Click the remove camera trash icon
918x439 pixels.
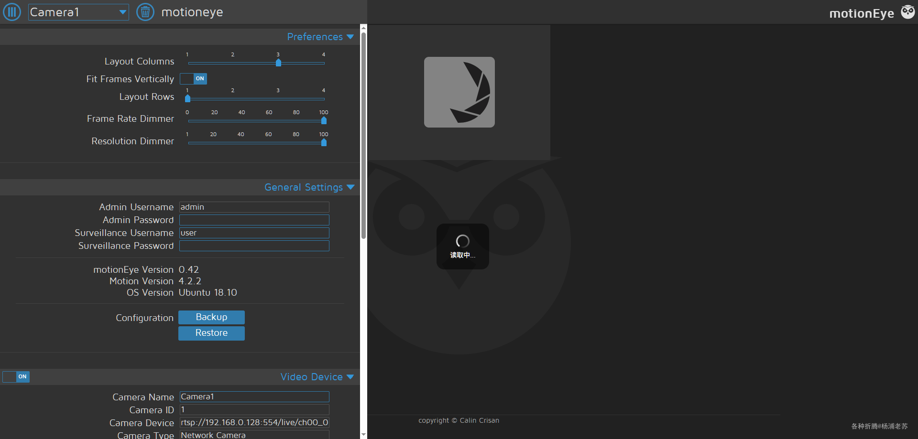click(x=145, y=12)
